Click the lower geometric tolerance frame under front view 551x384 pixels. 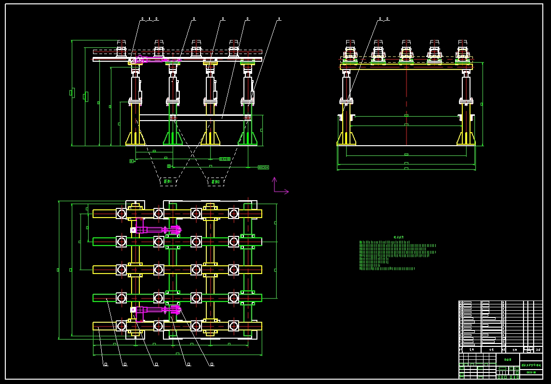click(x=263, y=167)
